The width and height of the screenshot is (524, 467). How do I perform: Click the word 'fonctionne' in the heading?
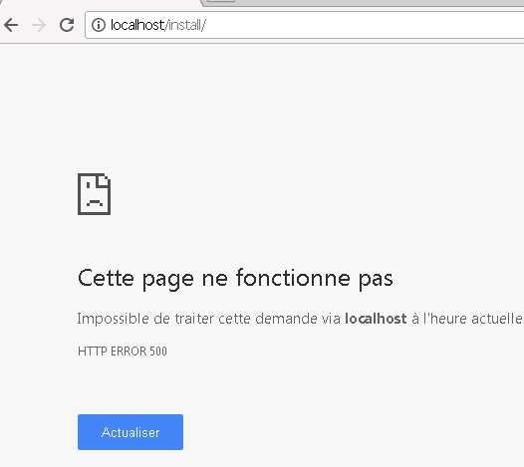(293, 278)
